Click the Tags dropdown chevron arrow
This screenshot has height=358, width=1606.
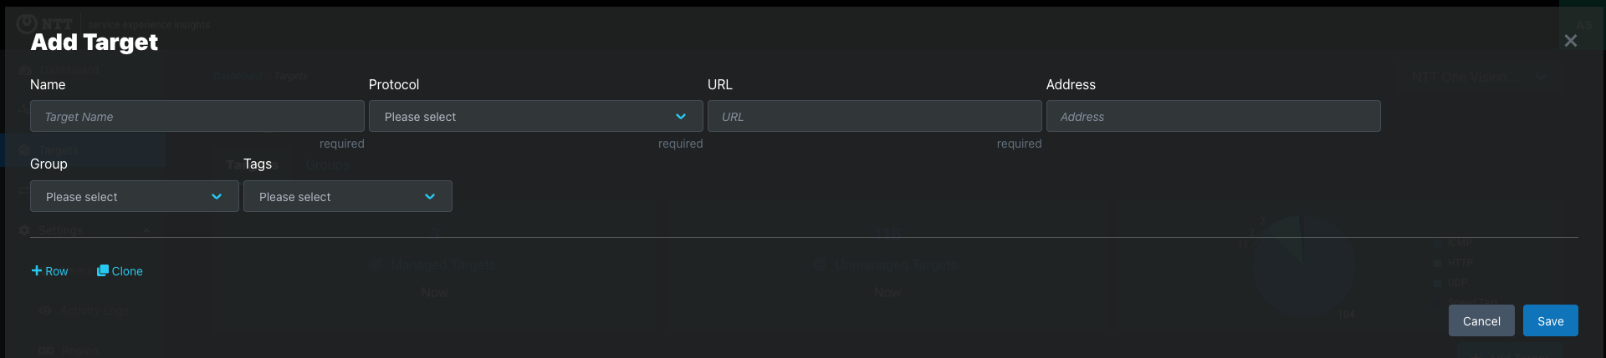(x=430, y=197)
